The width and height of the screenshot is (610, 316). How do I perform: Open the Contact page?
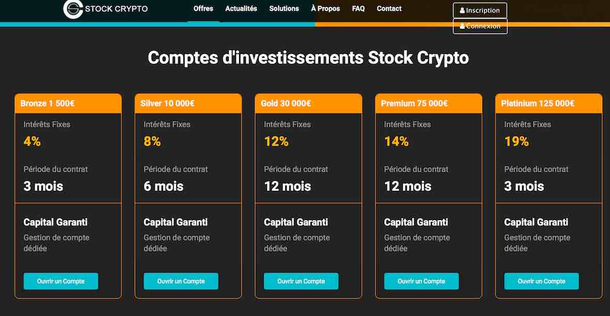coord(389,9)
